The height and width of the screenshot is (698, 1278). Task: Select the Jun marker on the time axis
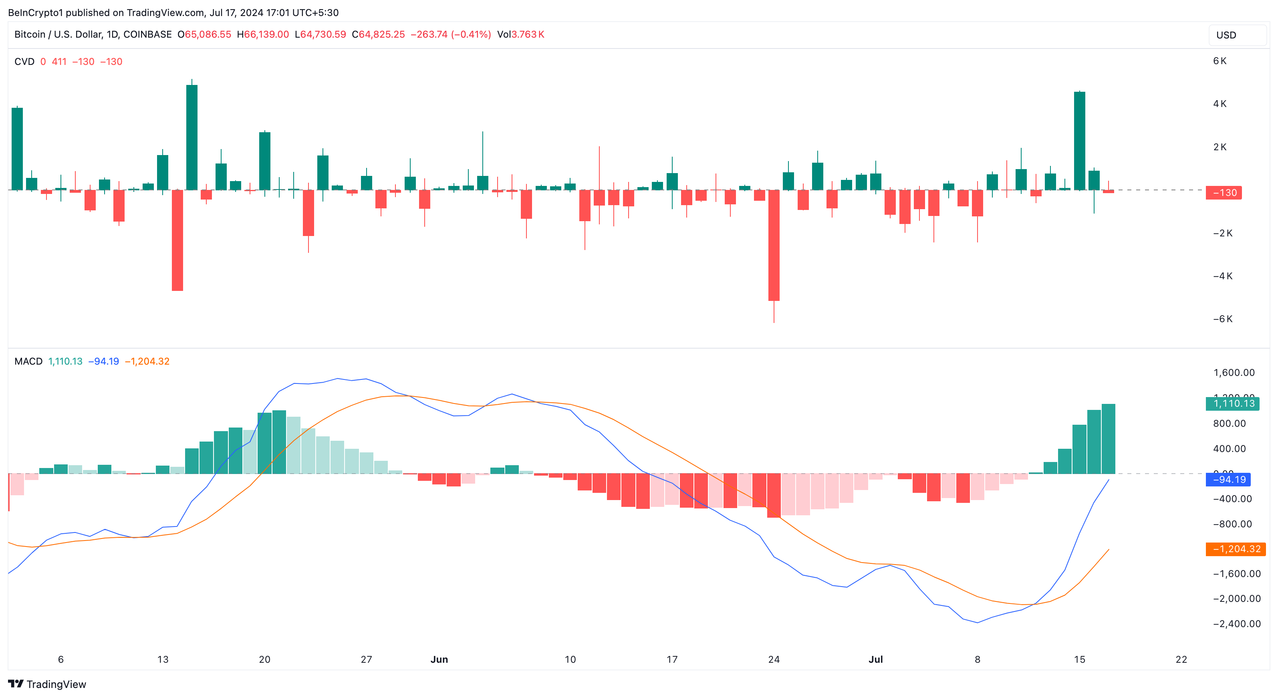[x=439, y=659]
